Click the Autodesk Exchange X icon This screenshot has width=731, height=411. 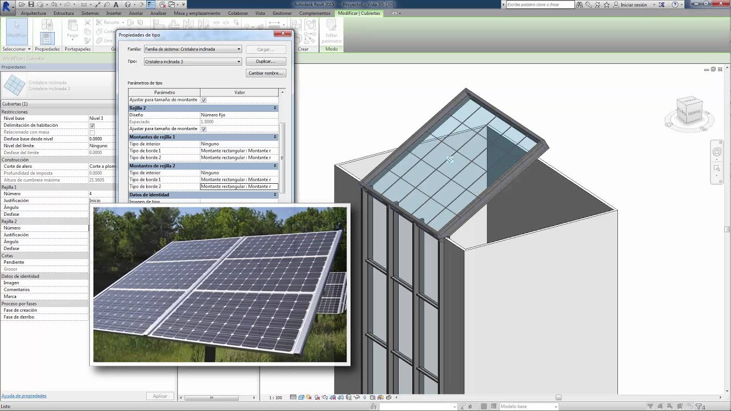pos(661,5)
